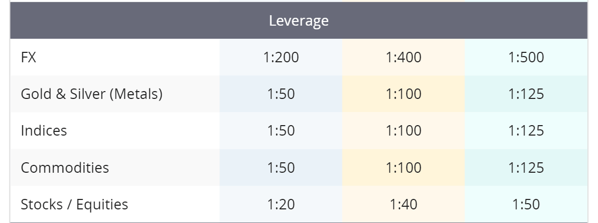Click the Leverage table header
Screen dimensions: 598x223
[x=298, y=20]
